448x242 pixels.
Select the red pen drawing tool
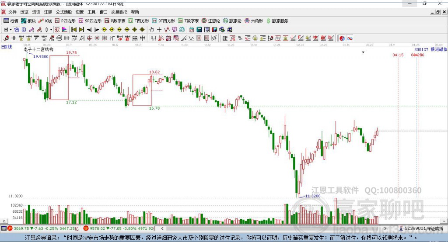point(6,38)
